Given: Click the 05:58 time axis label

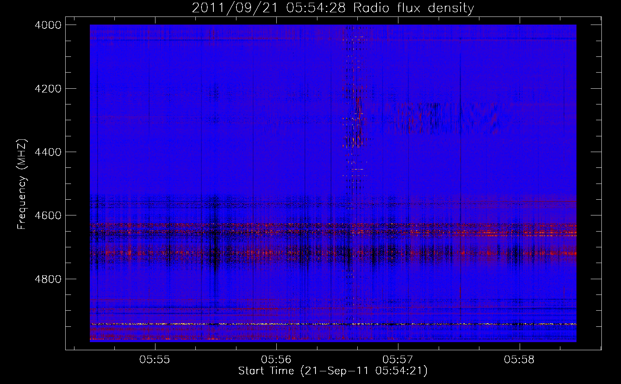Looking at the screenshot, I should coord(519,360).
